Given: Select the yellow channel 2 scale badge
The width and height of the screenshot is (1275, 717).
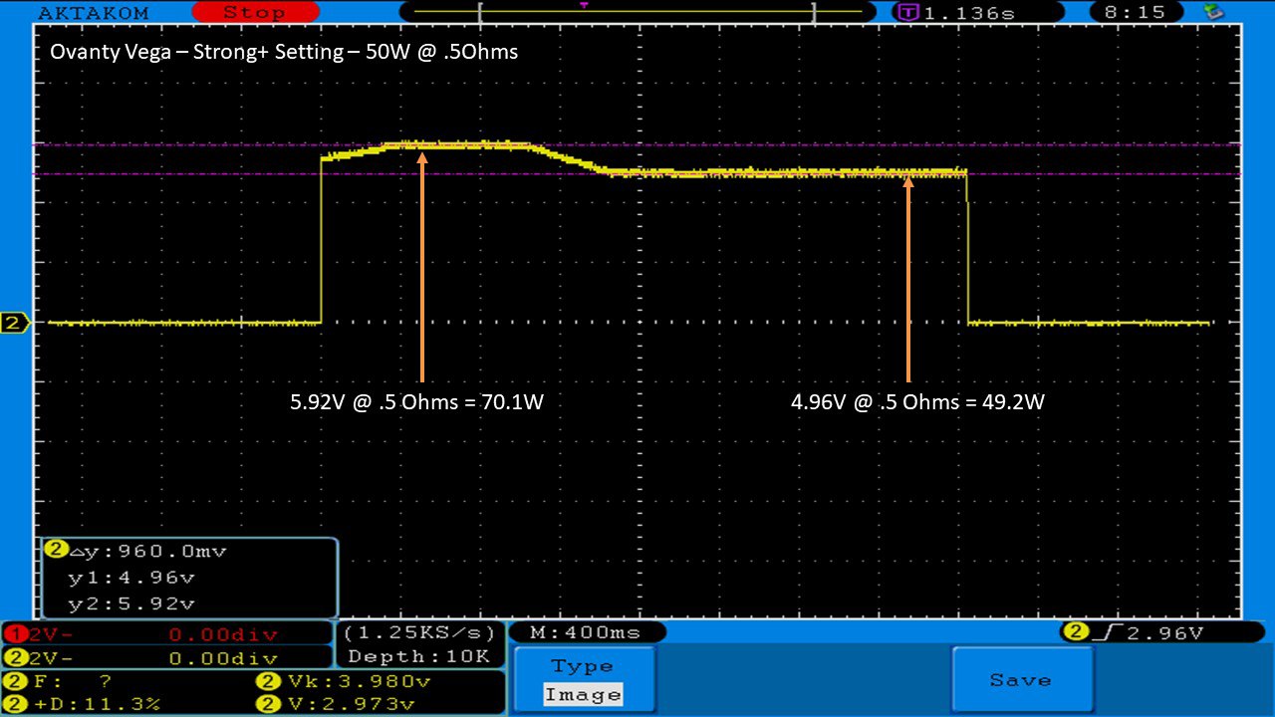Looking at the screenshot, I should [12, 657].
